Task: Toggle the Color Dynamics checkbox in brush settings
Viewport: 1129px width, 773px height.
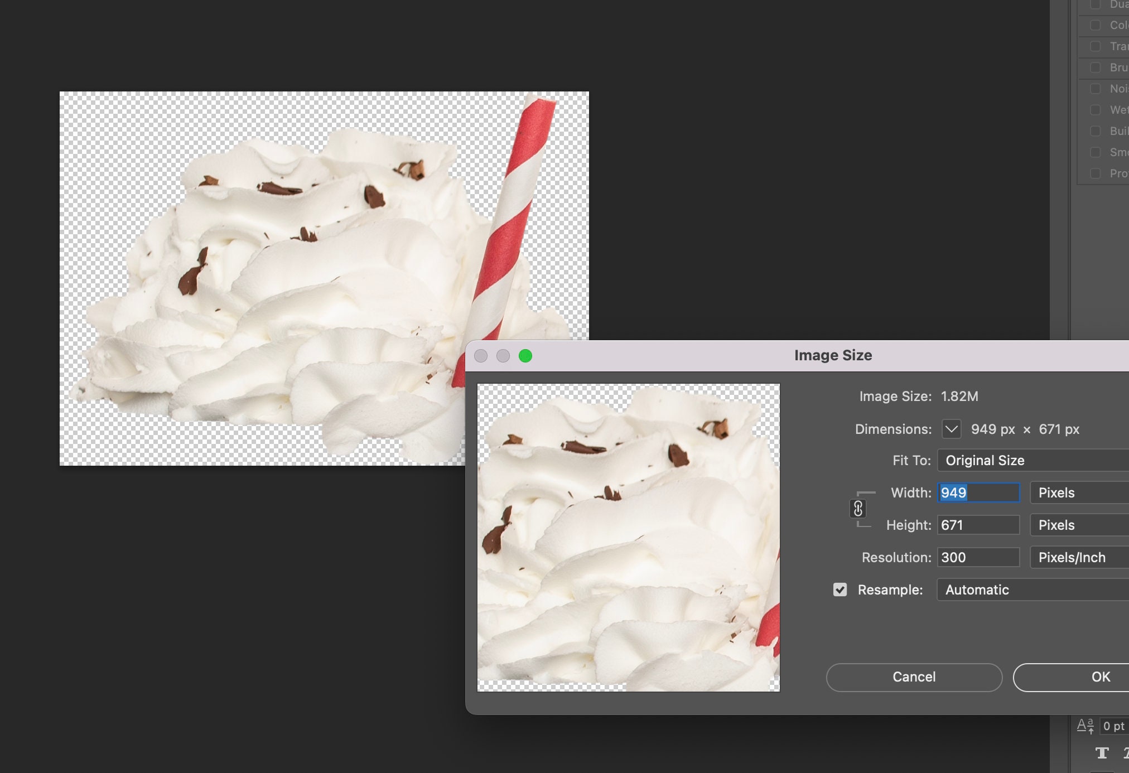Action: click(x=1095, y=25)
